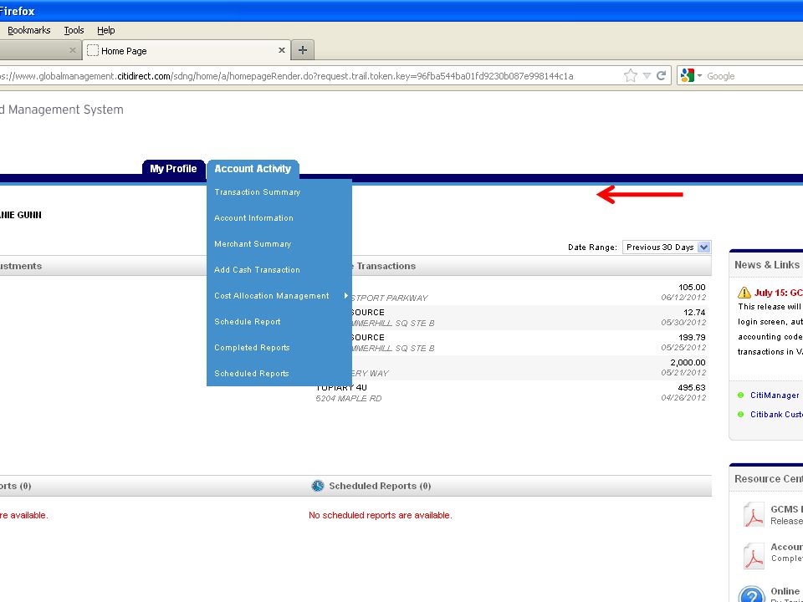The width and height of the screenshot is (803, 602).
Task: Close the Home Page tab
Action: tap(281, 50)
